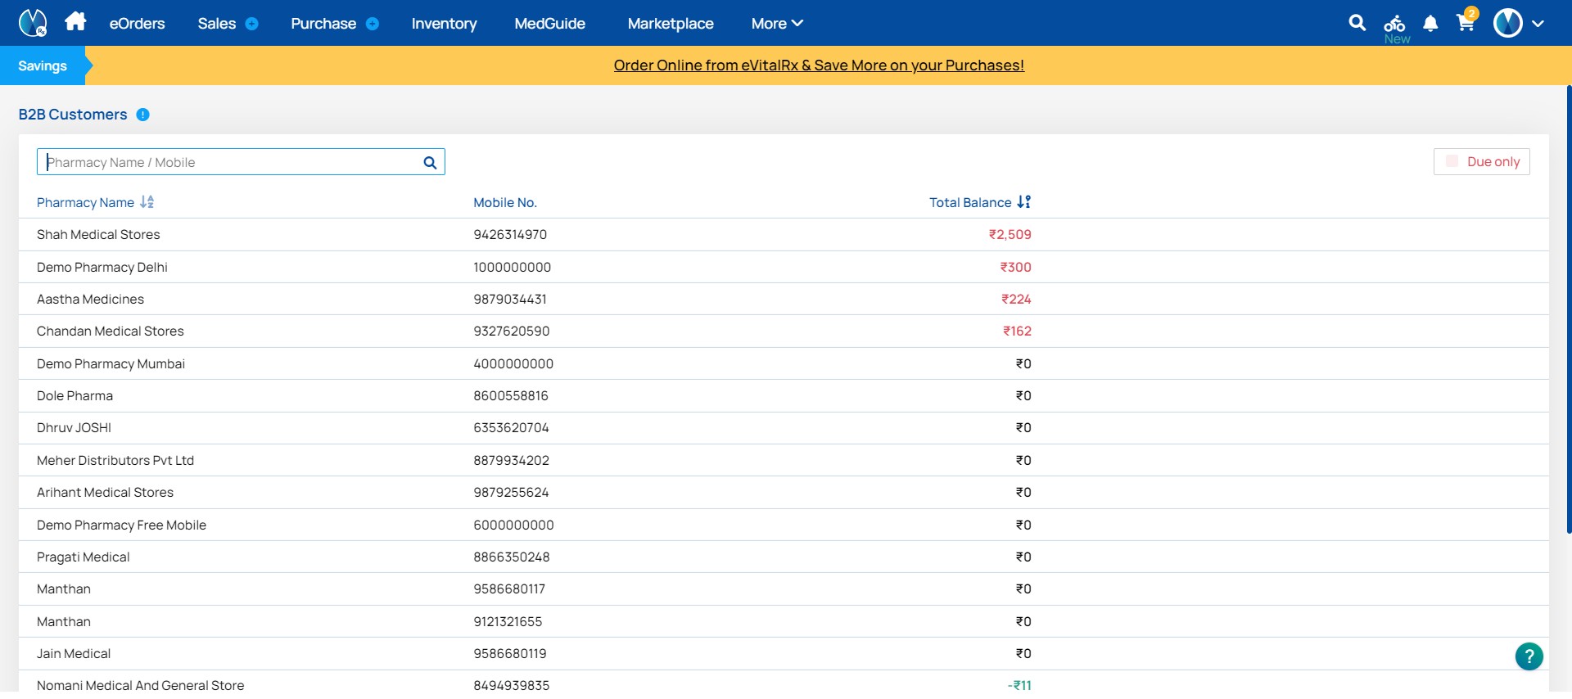
Task: Expand the More dropdown menu
Action: [x=777, y=24]
